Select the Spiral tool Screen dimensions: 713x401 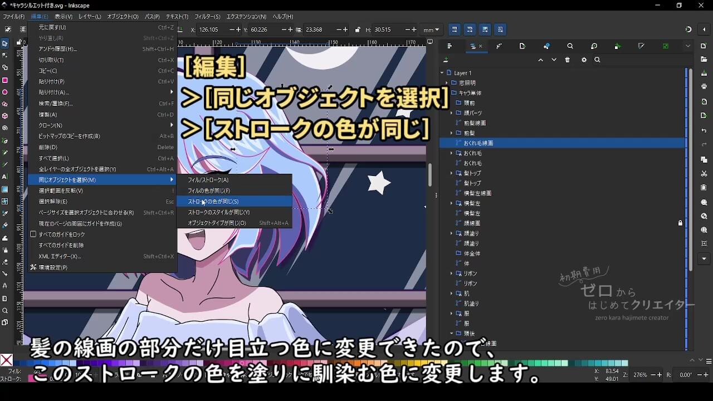point(5,128)
